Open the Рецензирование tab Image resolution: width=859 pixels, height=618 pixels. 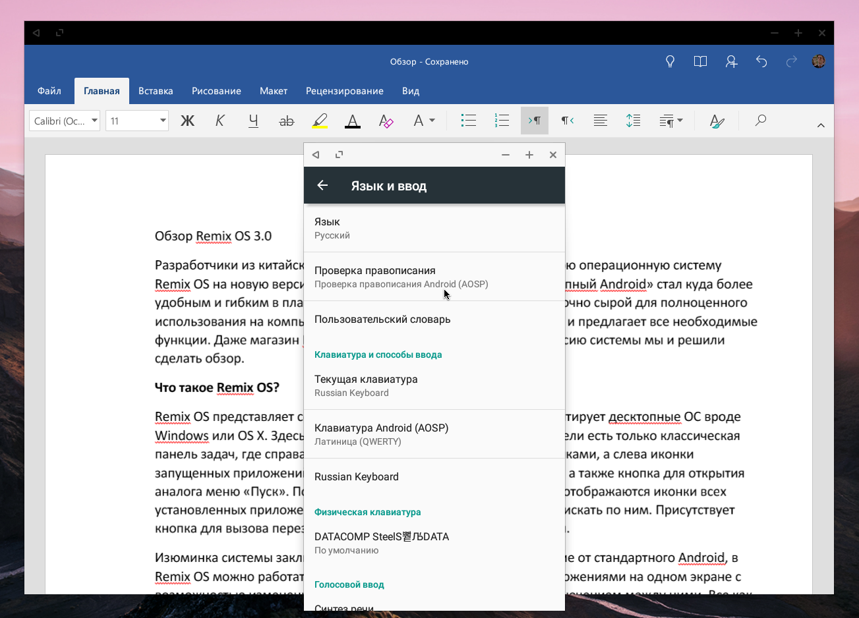345,91
